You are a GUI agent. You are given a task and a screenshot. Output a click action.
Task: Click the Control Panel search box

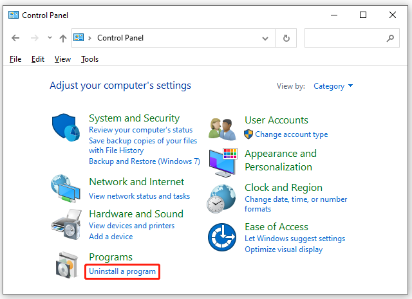[x=352, y=38]
